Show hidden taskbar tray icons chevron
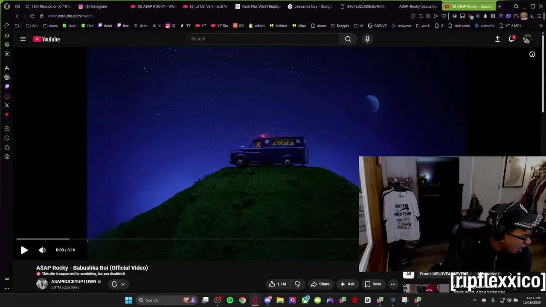 pos(475,300)
